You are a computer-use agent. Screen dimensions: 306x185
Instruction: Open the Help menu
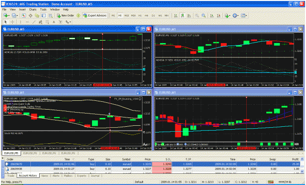[x=66, y=9]
